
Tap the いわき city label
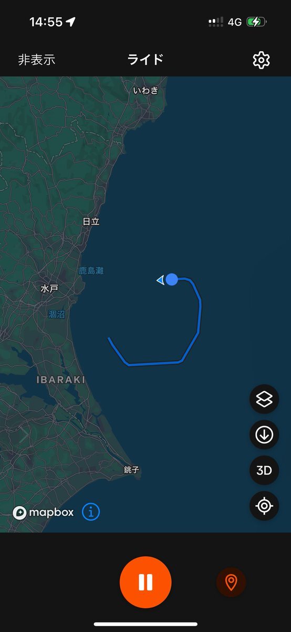(x=145, y=90)
